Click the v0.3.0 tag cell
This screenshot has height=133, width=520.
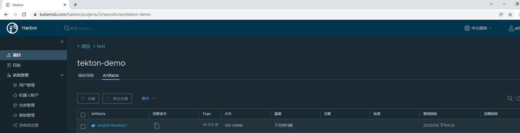pyautogui.click(x=210, y=125)
